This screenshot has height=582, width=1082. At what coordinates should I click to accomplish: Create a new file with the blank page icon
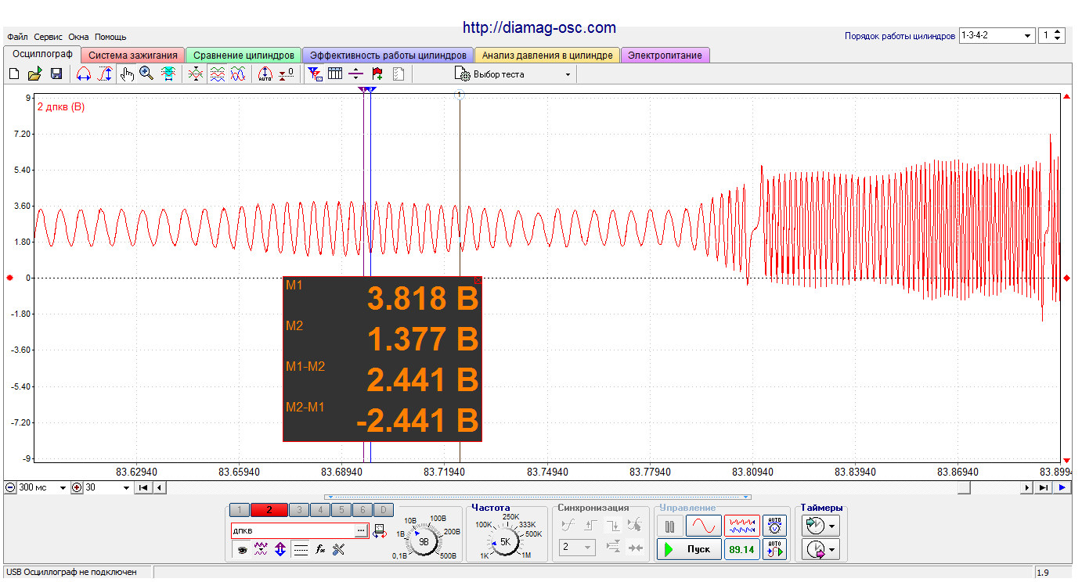pyautogui.click(x=14, y=74)
